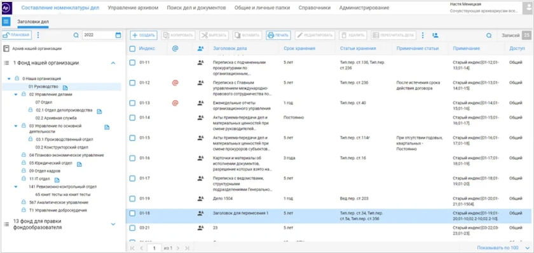Open Администрирование menu

(364, 8)
